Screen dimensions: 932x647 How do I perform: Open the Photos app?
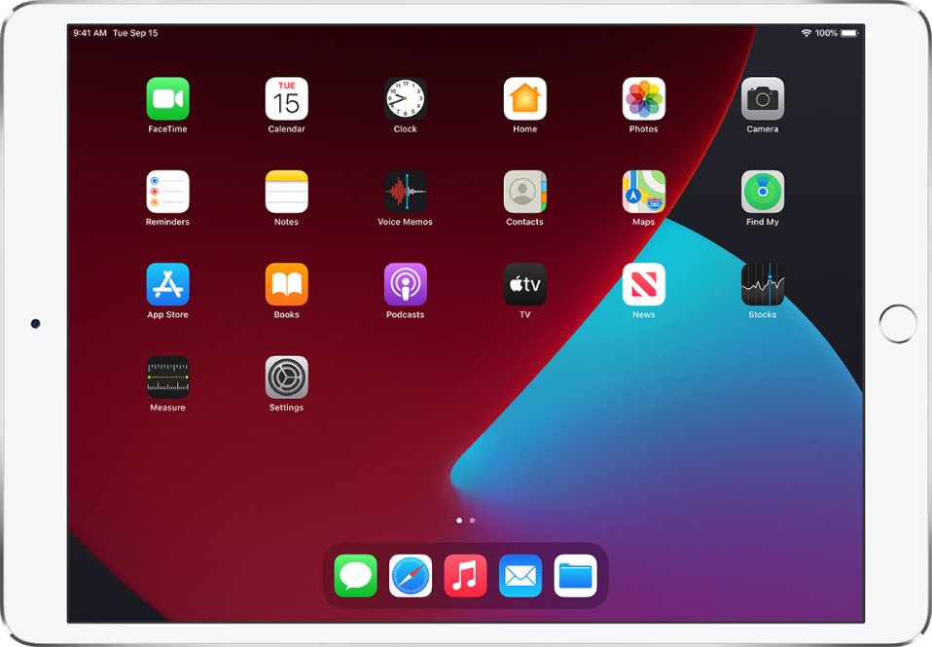coord(643,96)
